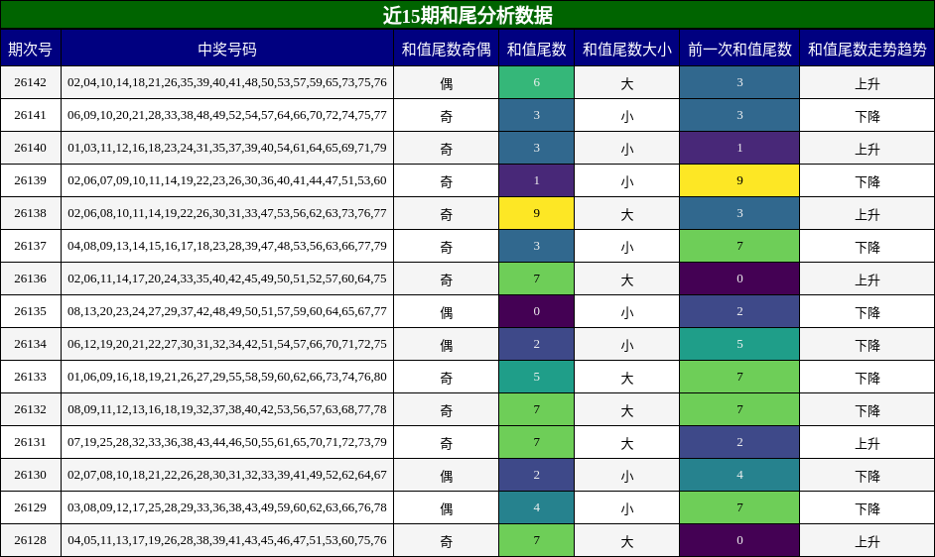
Task: Select period number 26132
Action: (31, 410)
